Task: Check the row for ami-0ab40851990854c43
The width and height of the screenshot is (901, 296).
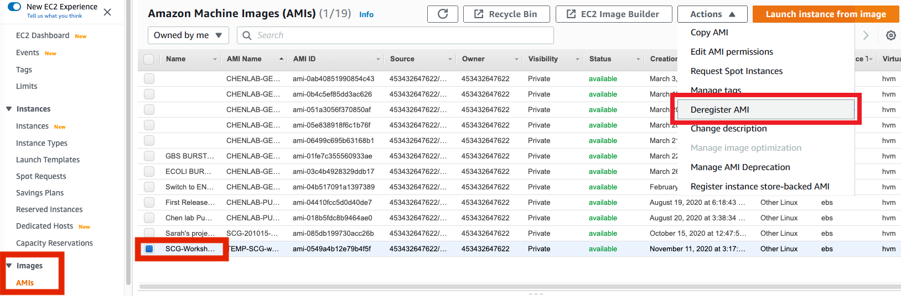Action: (x=149, y=79)
